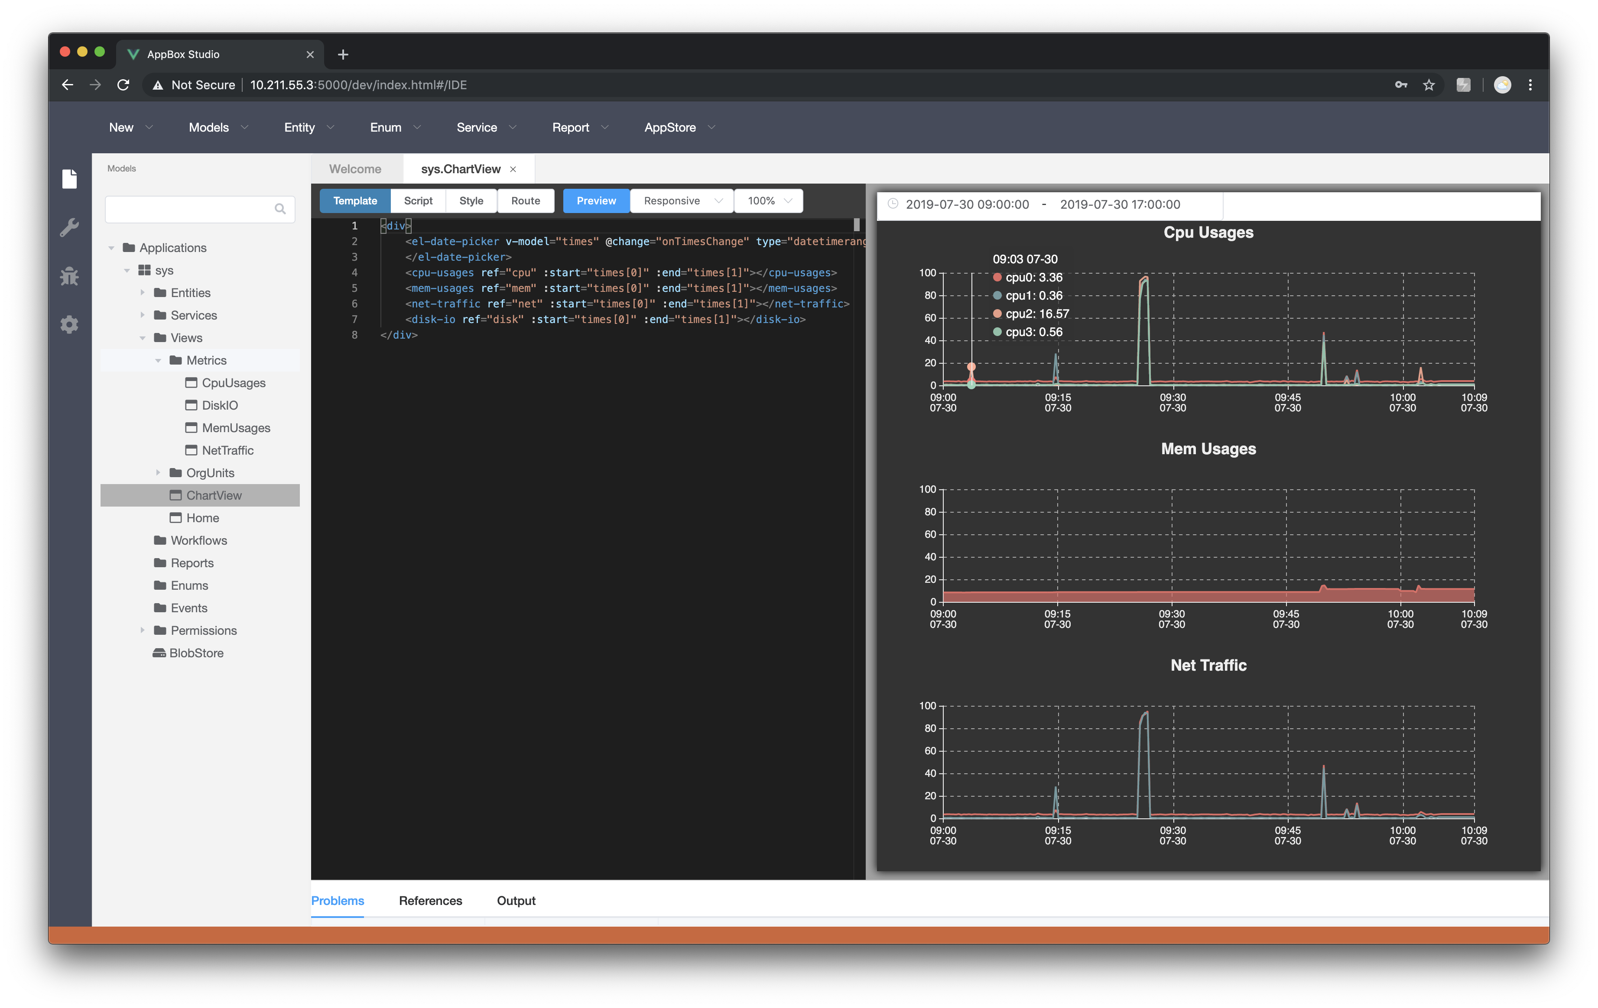Click the wrench tools sidebar icon
Image resolution: width=1598 pixels, height=1008 pixels.
point(70,227)
